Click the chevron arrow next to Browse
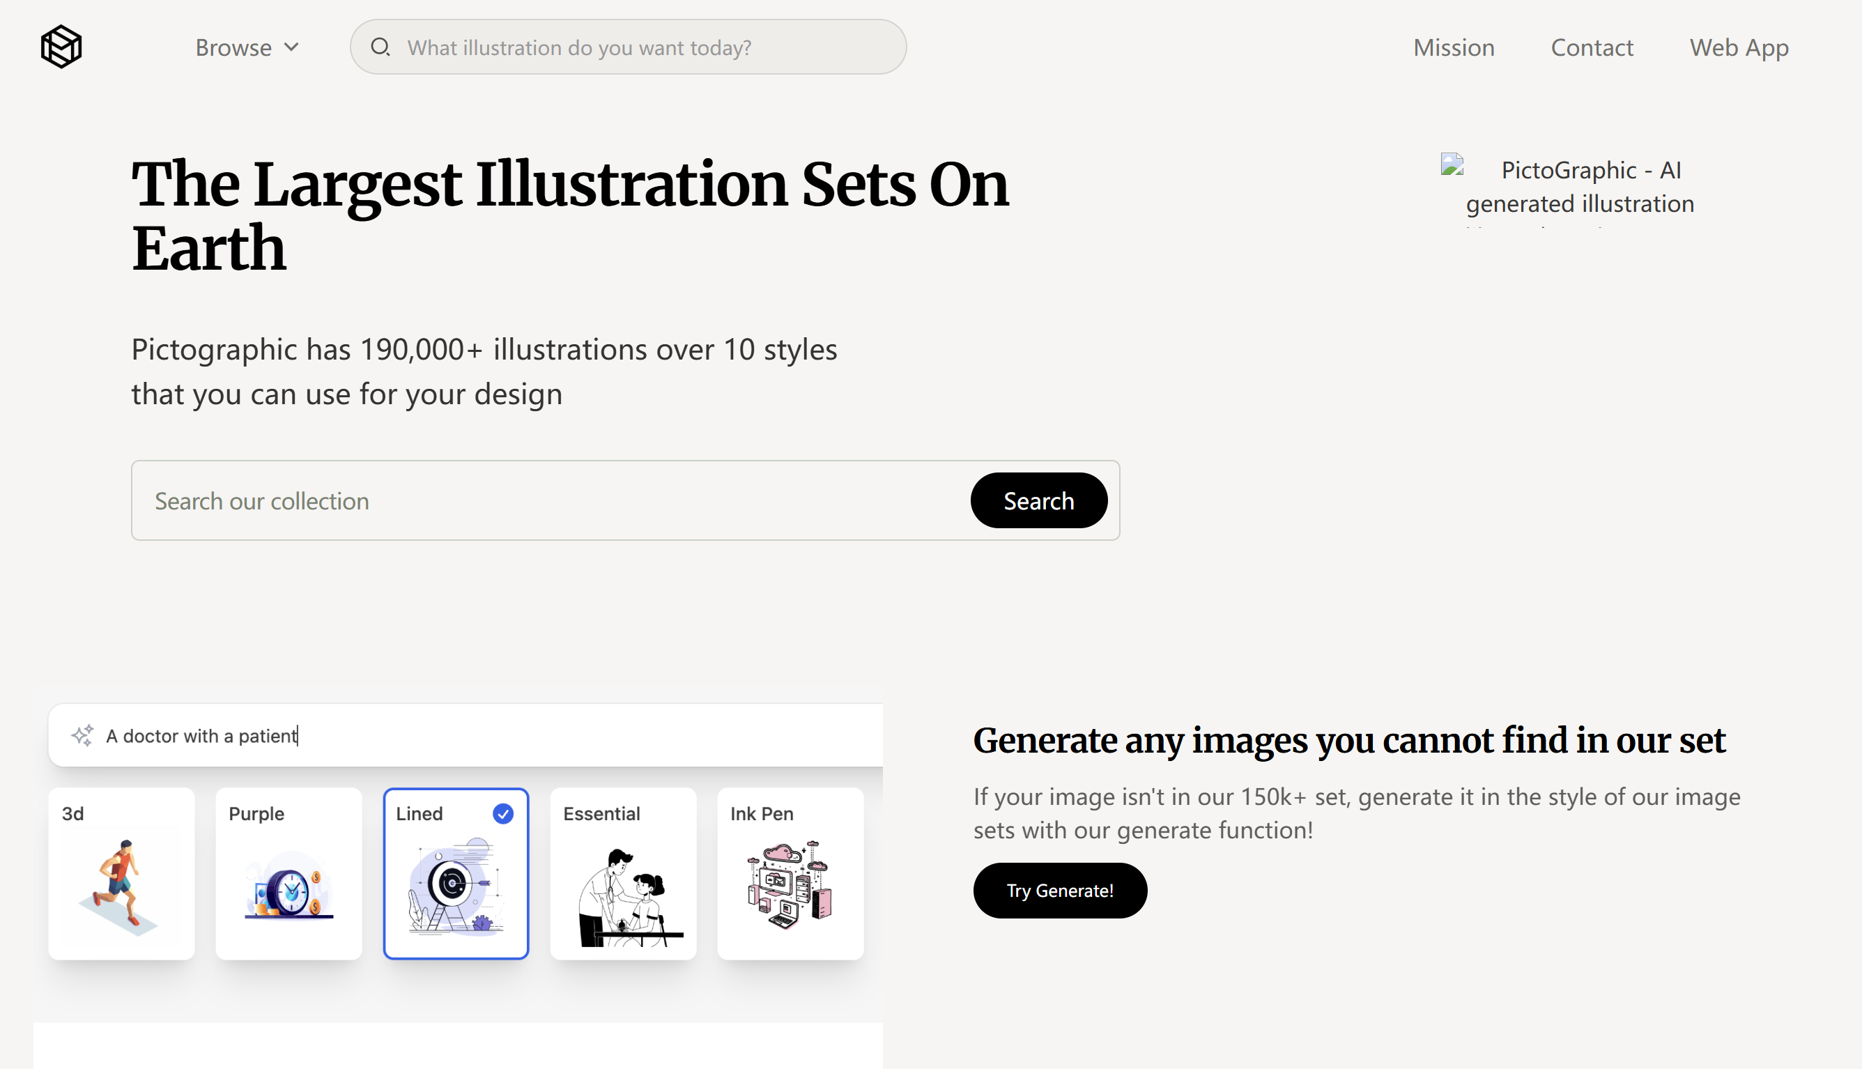The height and width of the screenshot is (1069, 1862). tap(291, 47)
